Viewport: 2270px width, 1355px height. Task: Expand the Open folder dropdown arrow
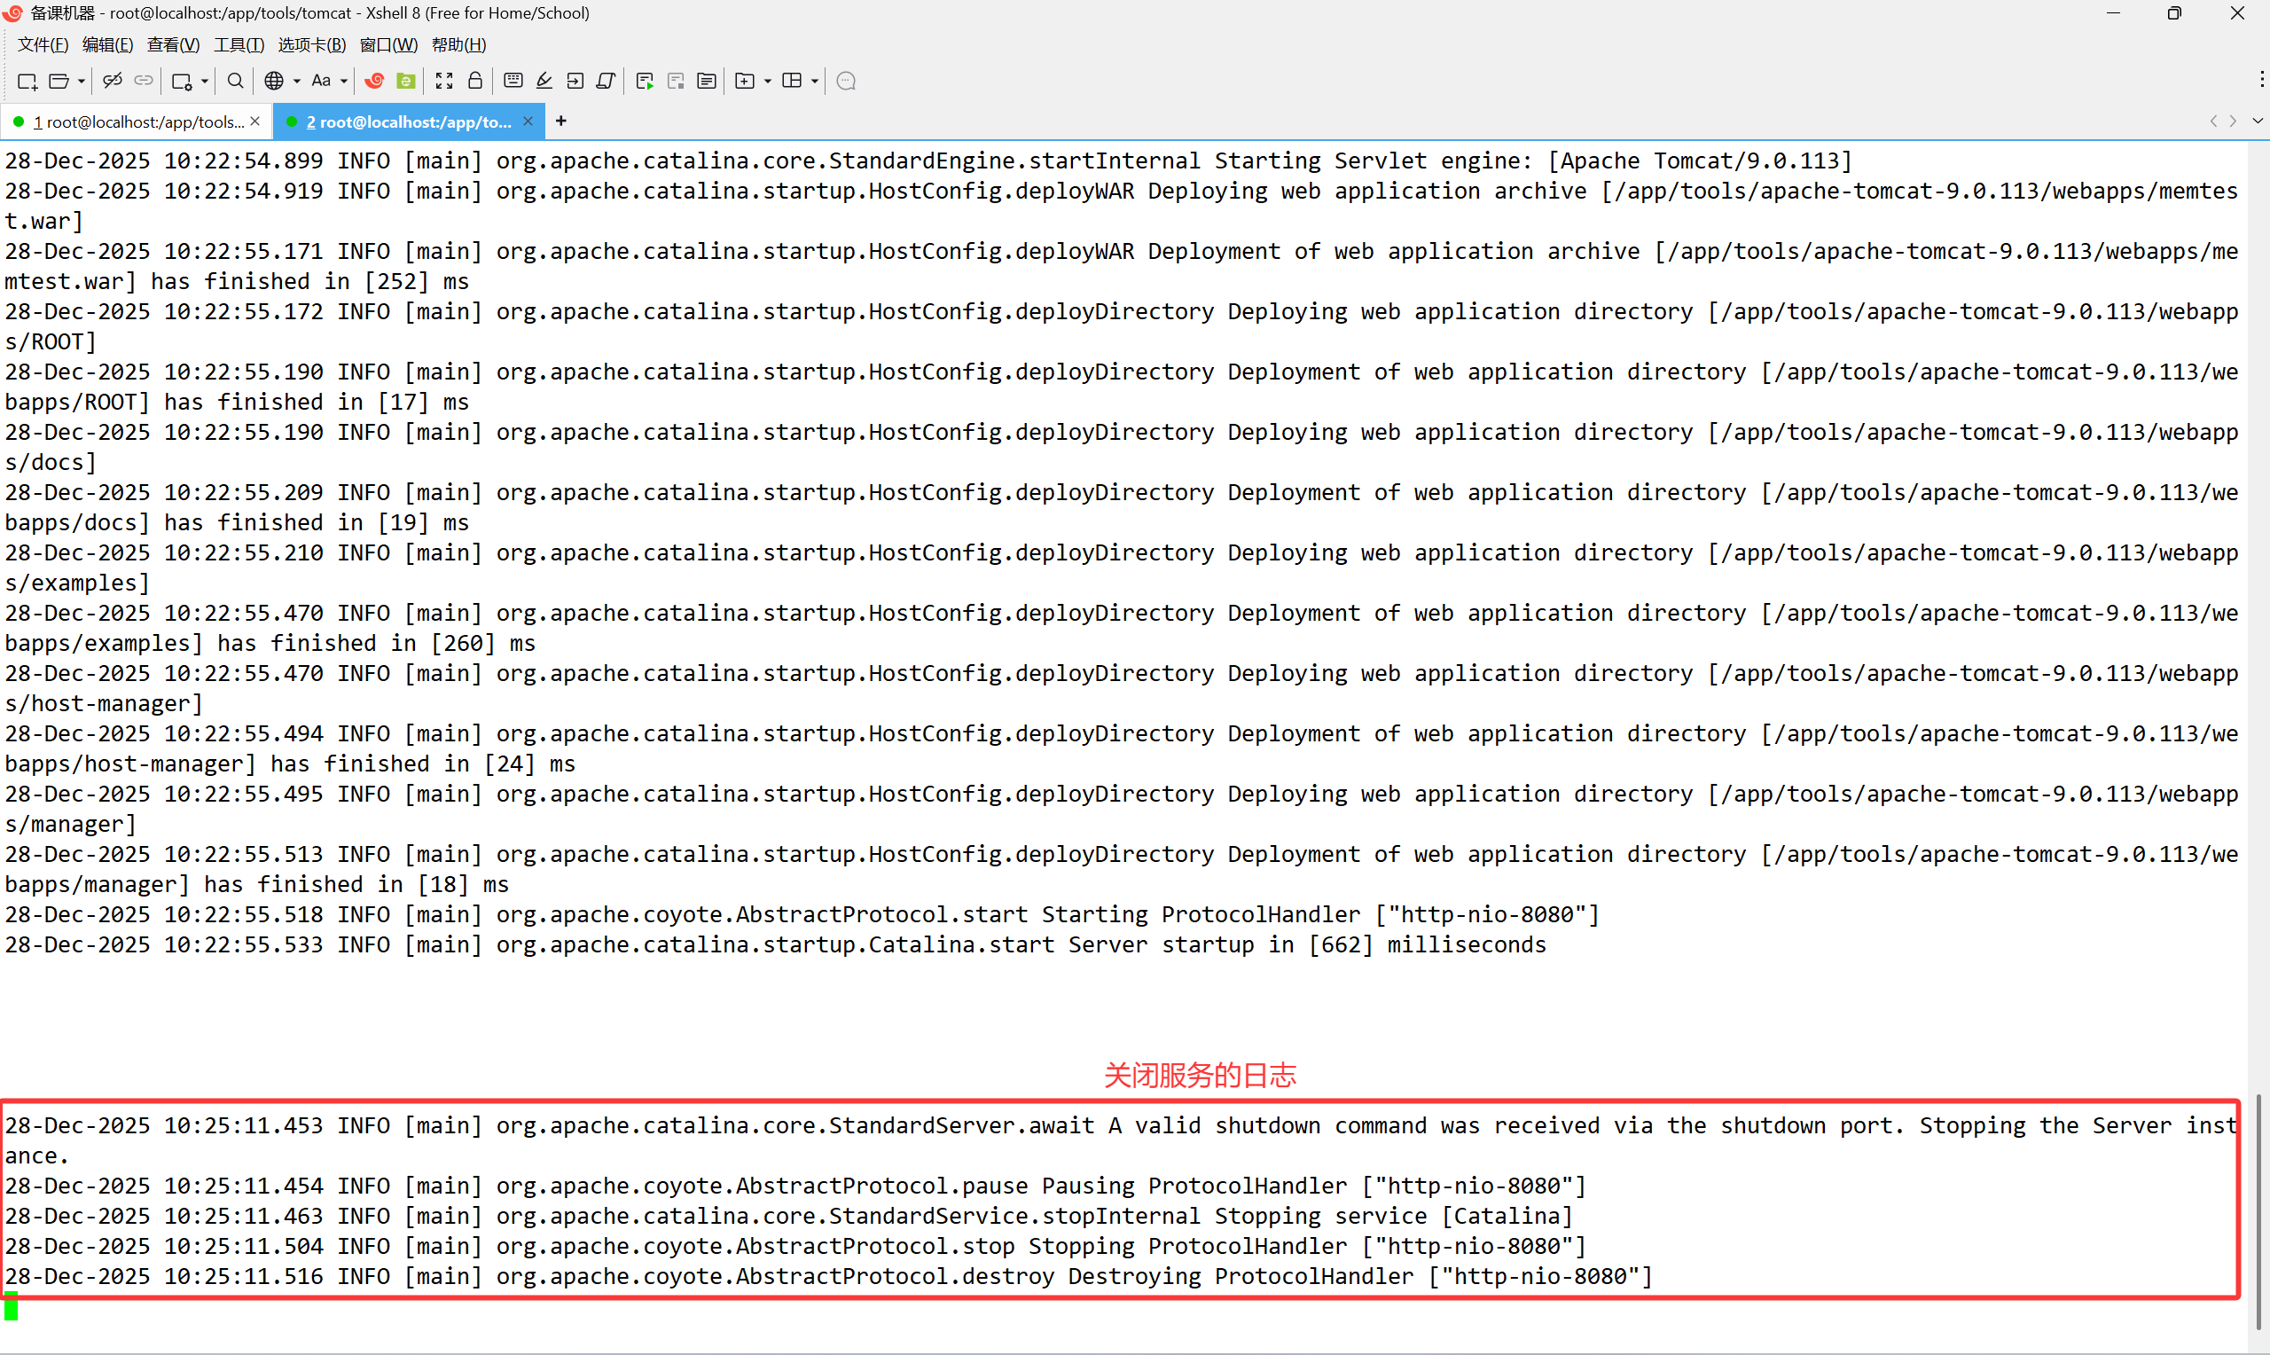click(82, 82)
